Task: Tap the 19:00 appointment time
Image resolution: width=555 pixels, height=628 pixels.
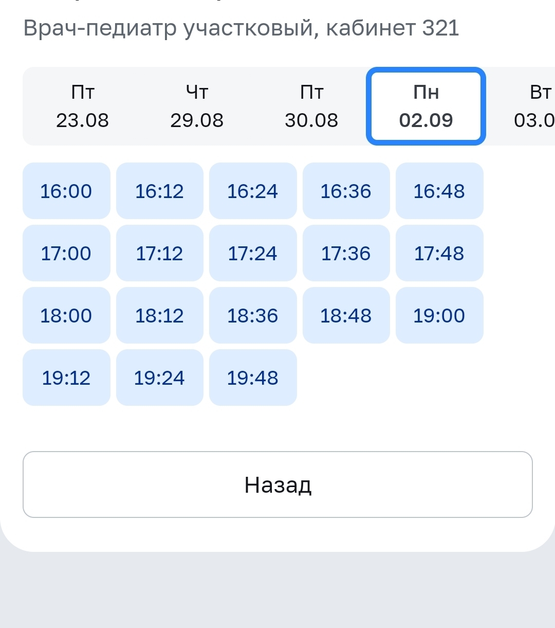Action: (439, 316)
